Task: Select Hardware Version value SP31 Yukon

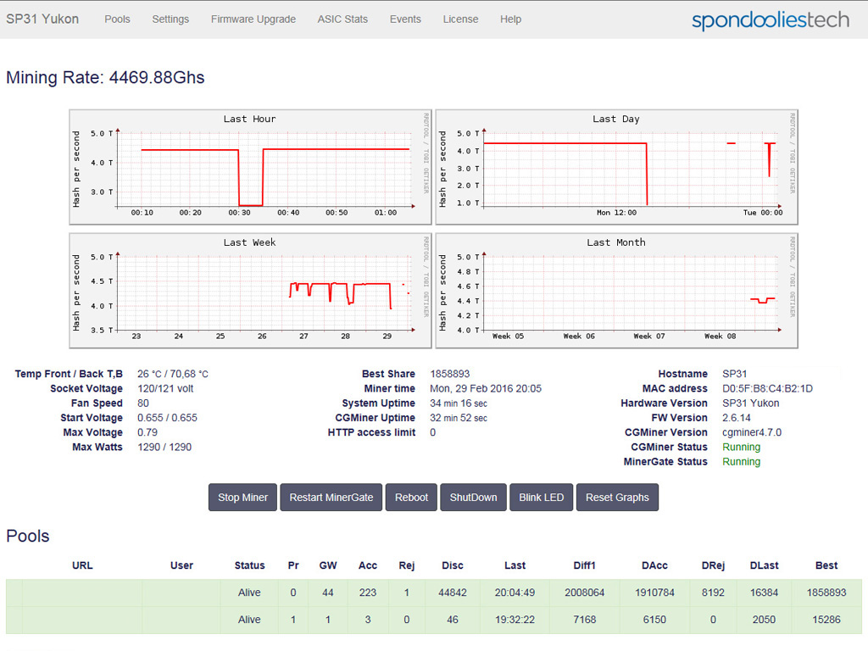Action: [751, 403]
